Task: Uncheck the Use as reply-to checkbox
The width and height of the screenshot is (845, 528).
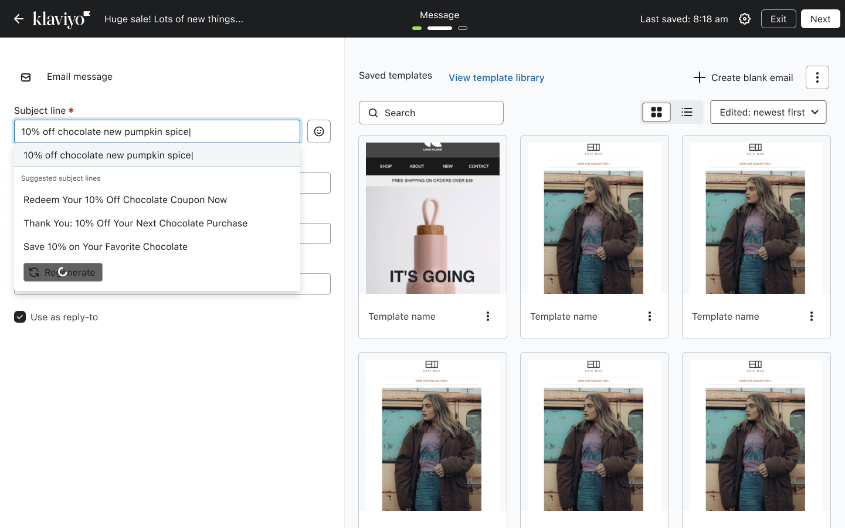Action: 20,317
